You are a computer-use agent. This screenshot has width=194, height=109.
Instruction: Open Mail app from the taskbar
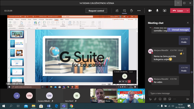[26, 106]
